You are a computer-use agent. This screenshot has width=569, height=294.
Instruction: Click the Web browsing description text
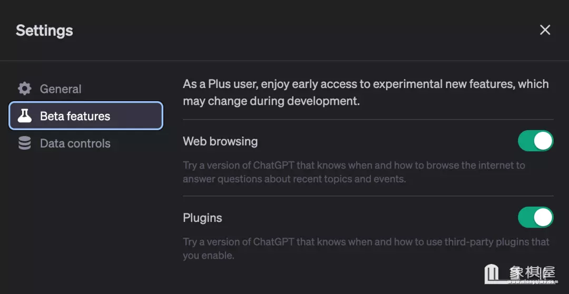354,172
